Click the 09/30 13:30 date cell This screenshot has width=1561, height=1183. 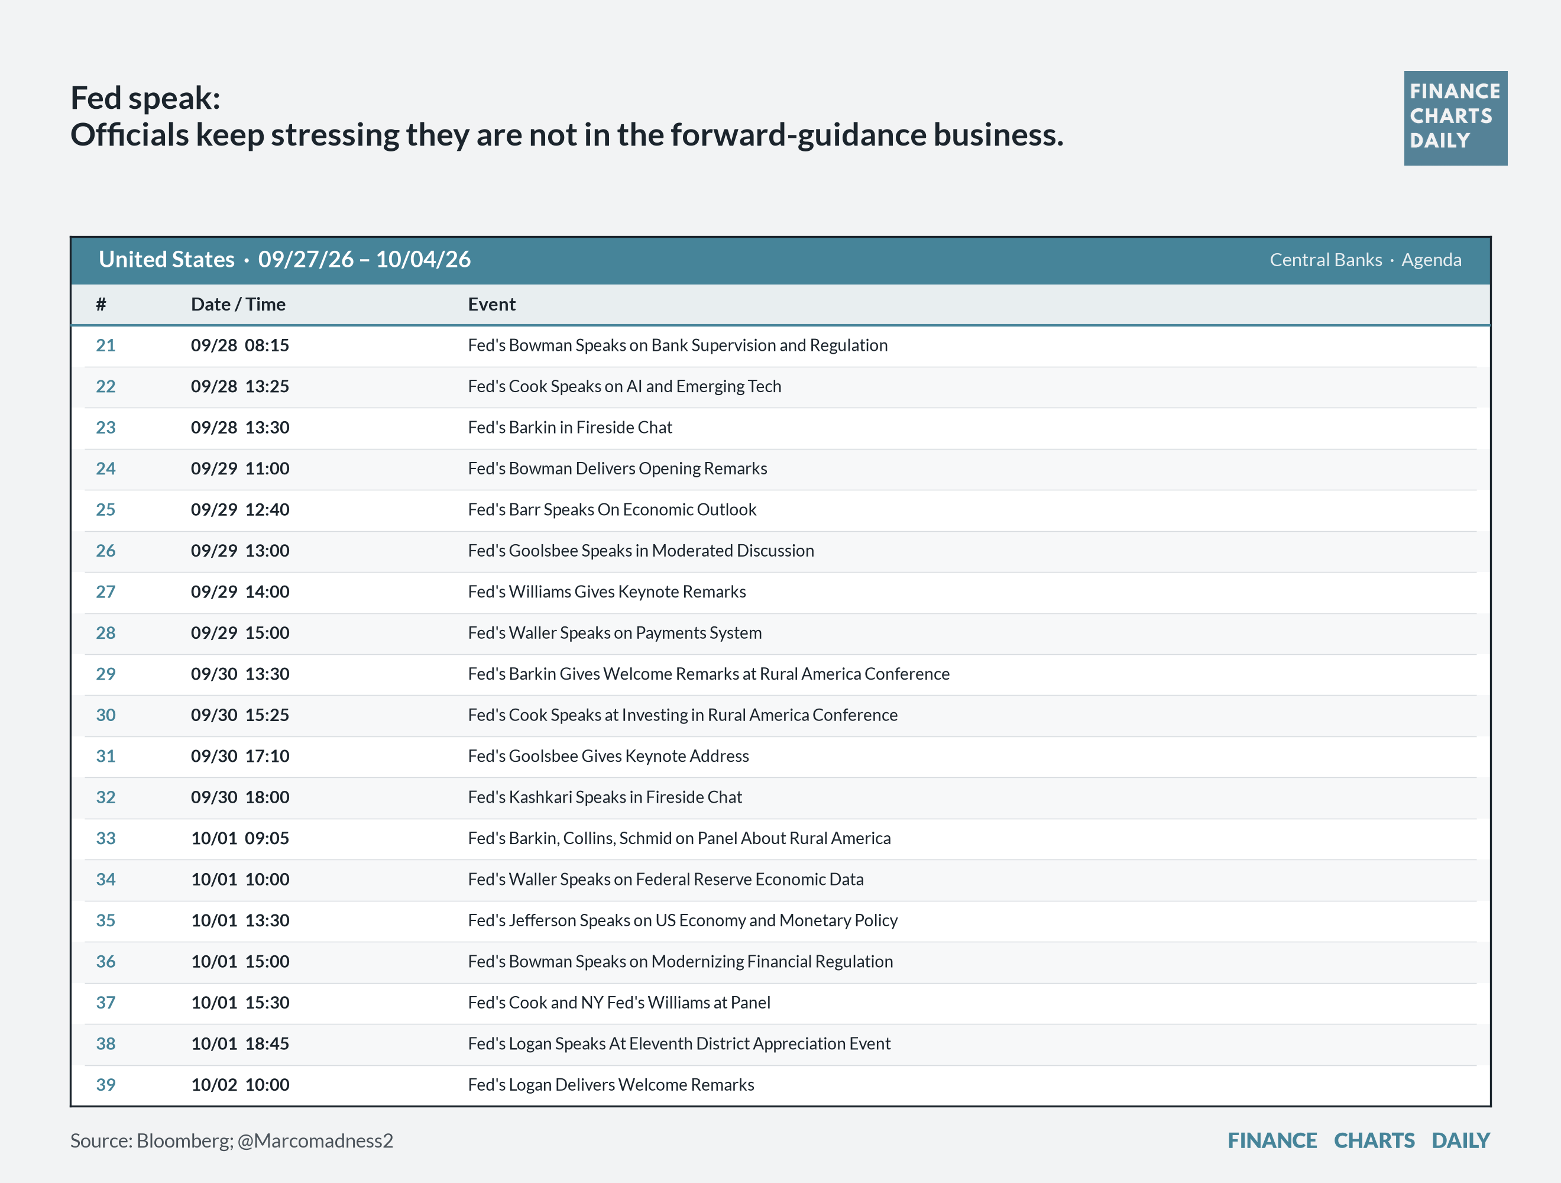coord(240,674)
